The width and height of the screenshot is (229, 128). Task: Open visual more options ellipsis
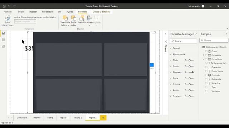coord(153,34)
